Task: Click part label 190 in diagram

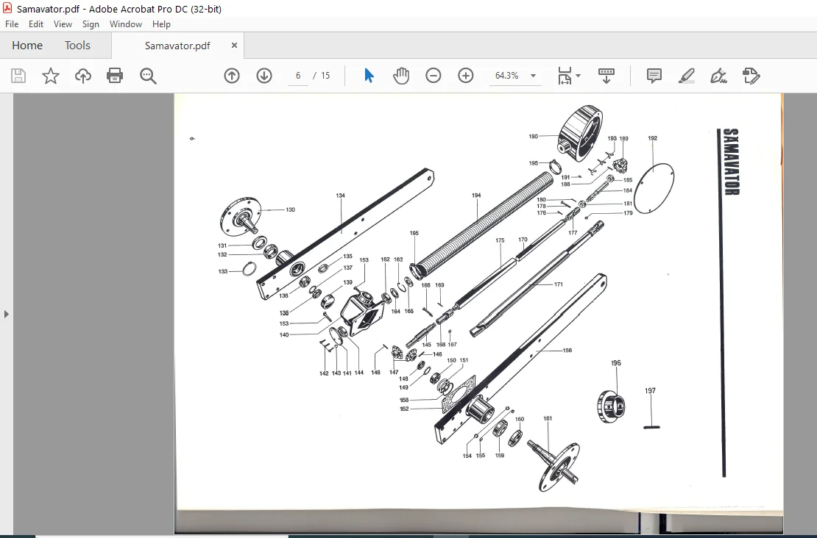Action: pyautogui.click(x=533, y=136)
